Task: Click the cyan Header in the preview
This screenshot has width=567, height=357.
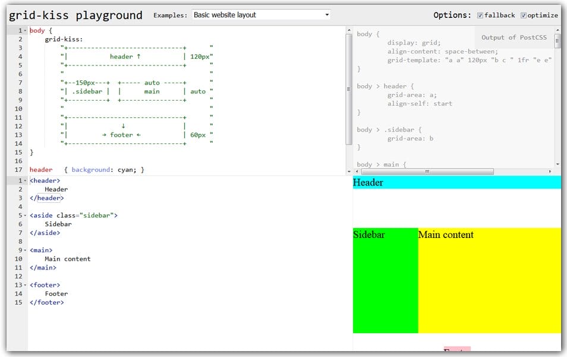Action: [x=458, y=182]
